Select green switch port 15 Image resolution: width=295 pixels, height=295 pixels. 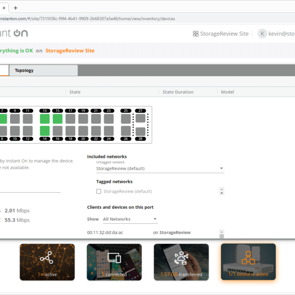tap(57, 119)
